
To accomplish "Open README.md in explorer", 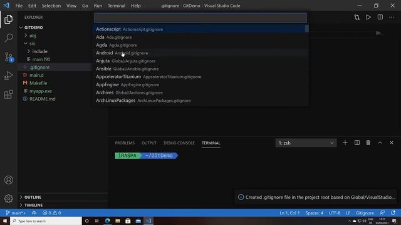I will pyautogui.click(x=42, y=99).
